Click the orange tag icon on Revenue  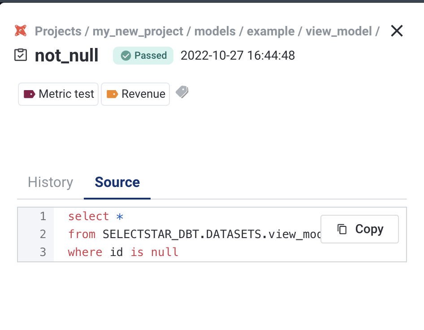[x=112, y=94]
